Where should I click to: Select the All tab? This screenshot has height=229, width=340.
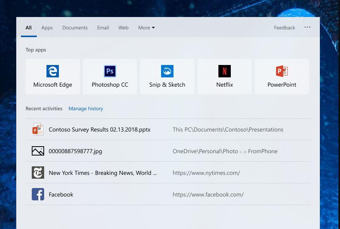(29, 28)
